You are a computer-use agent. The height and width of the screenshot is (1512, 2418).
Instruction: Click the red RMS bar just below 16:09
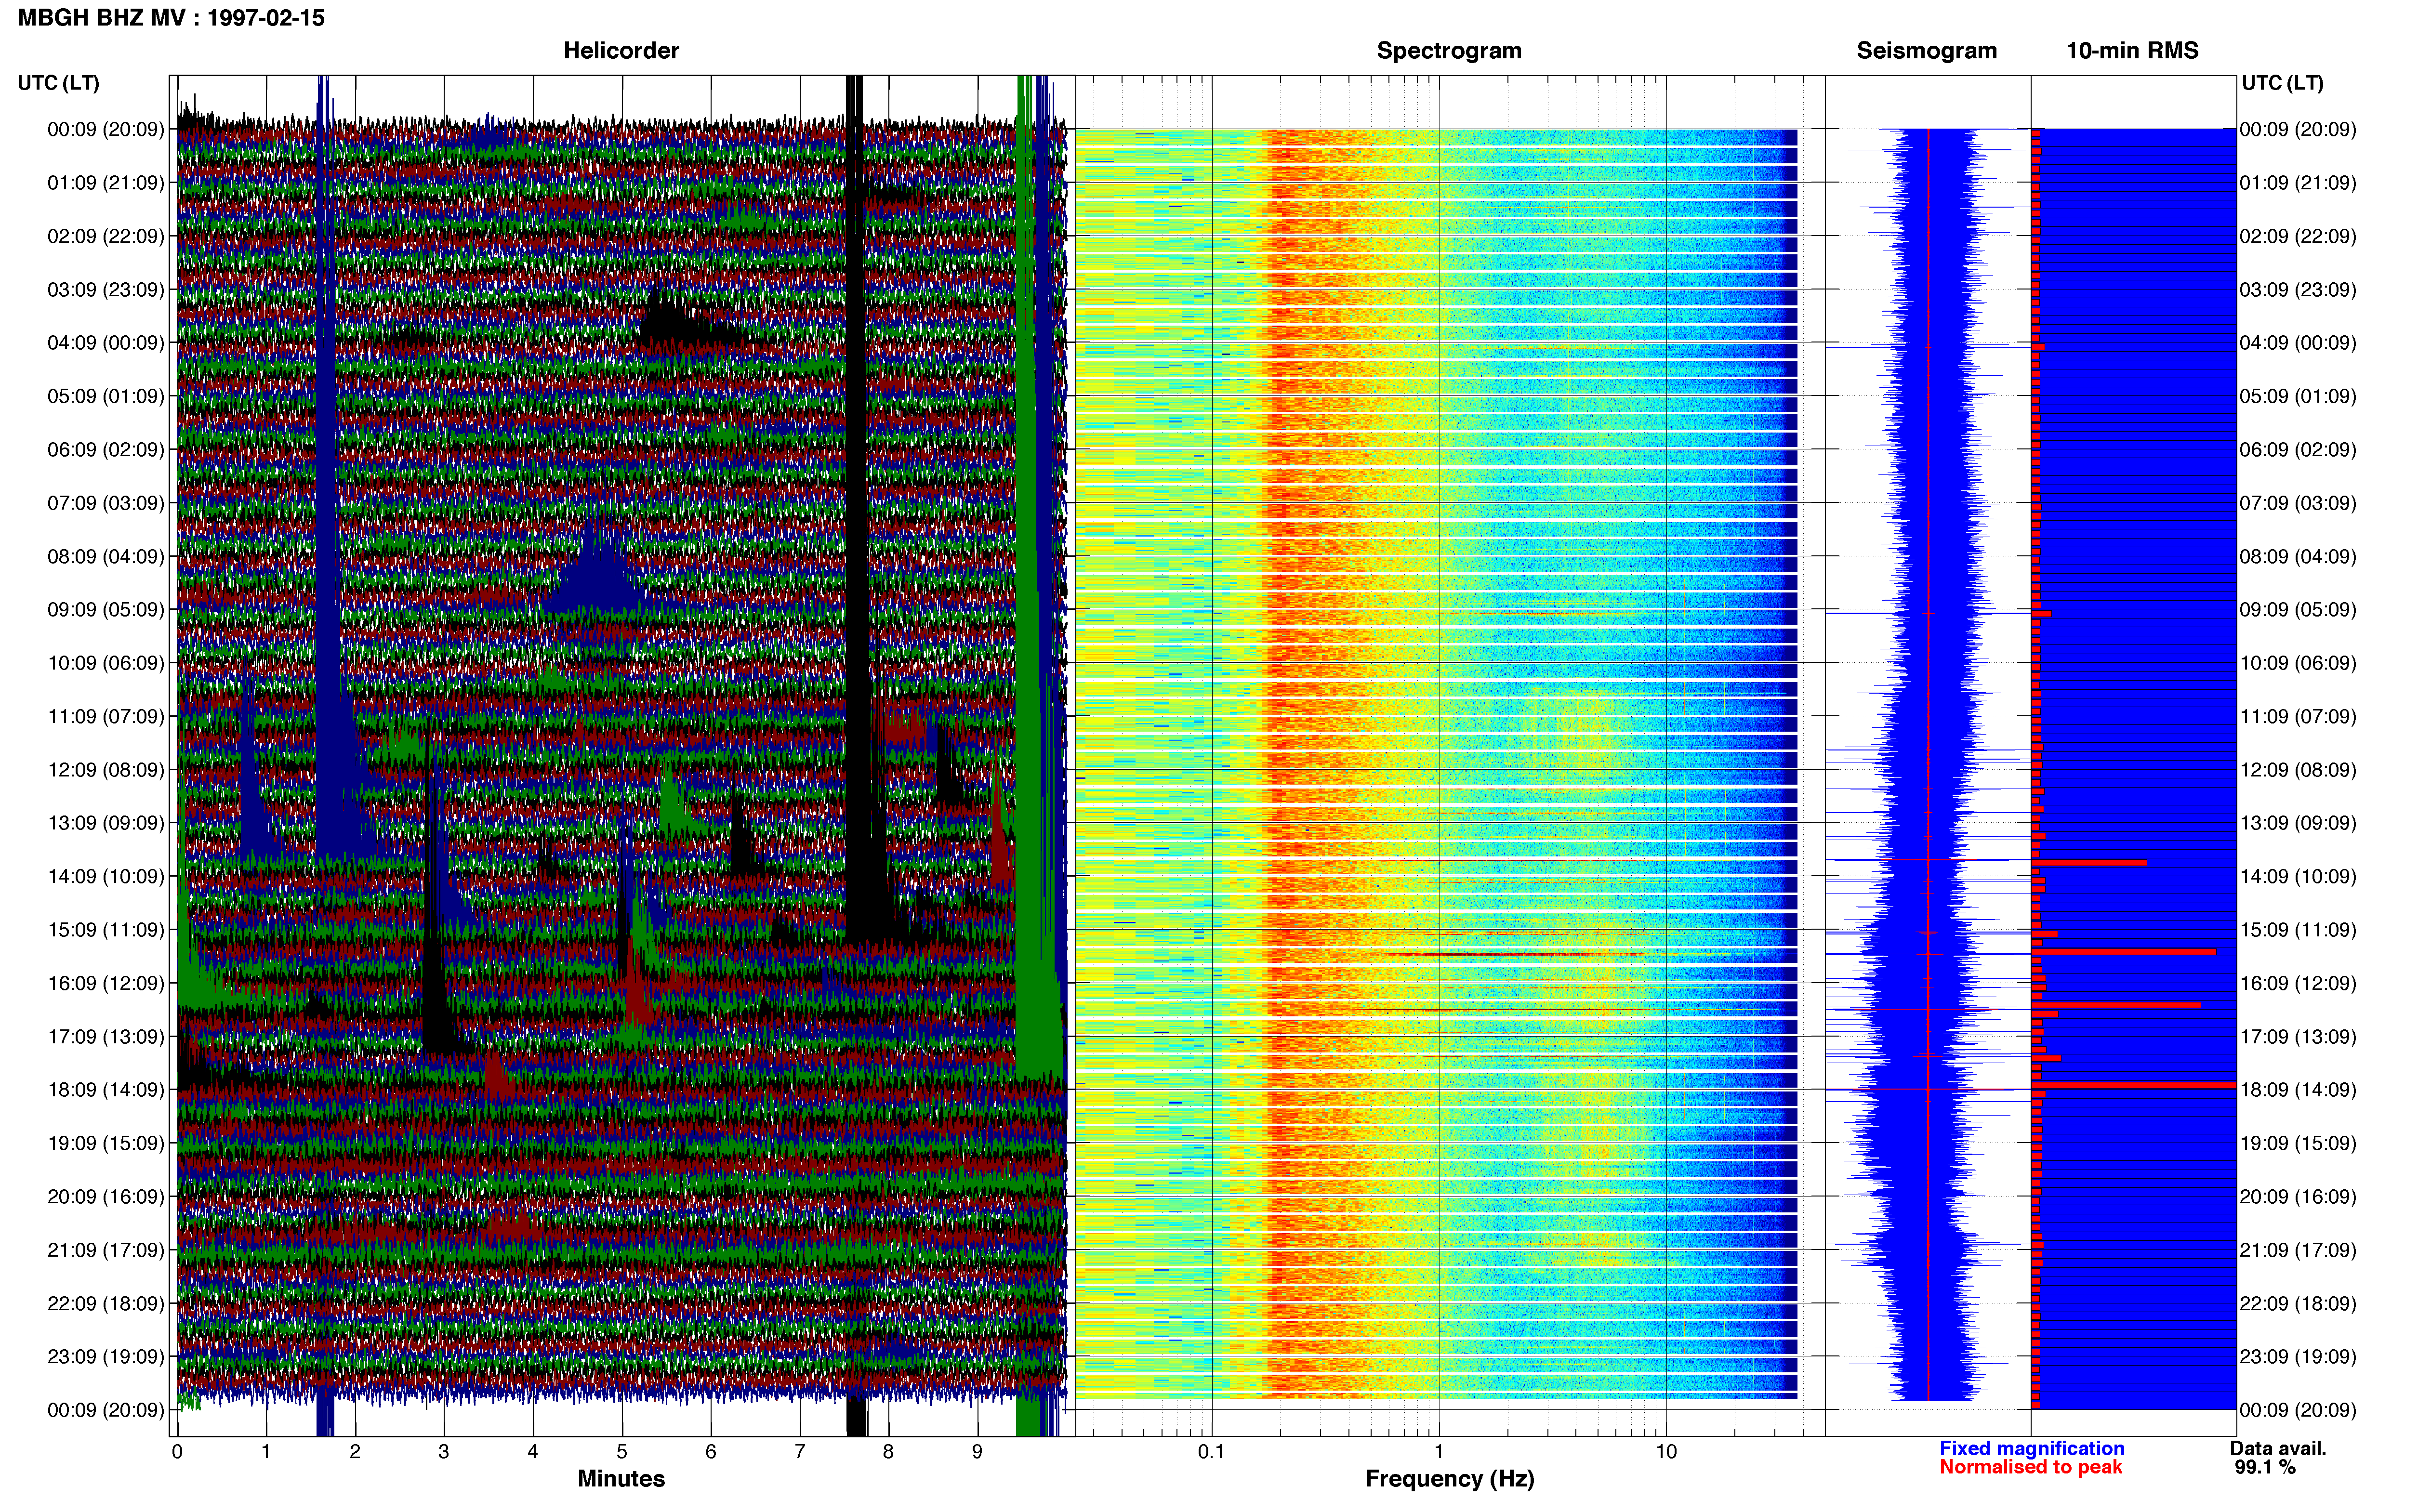[x=2116, y=1005]
